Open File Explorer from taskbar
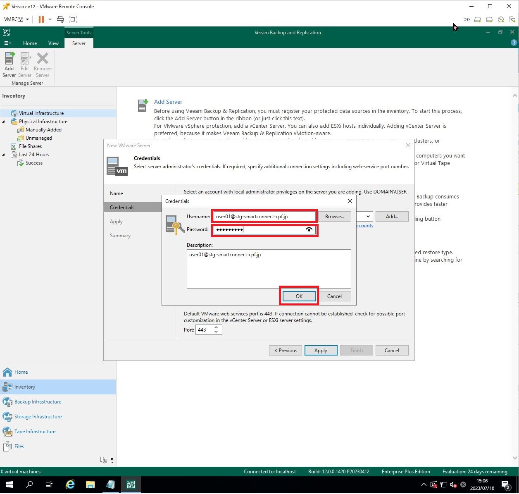 tap(90, 484)
